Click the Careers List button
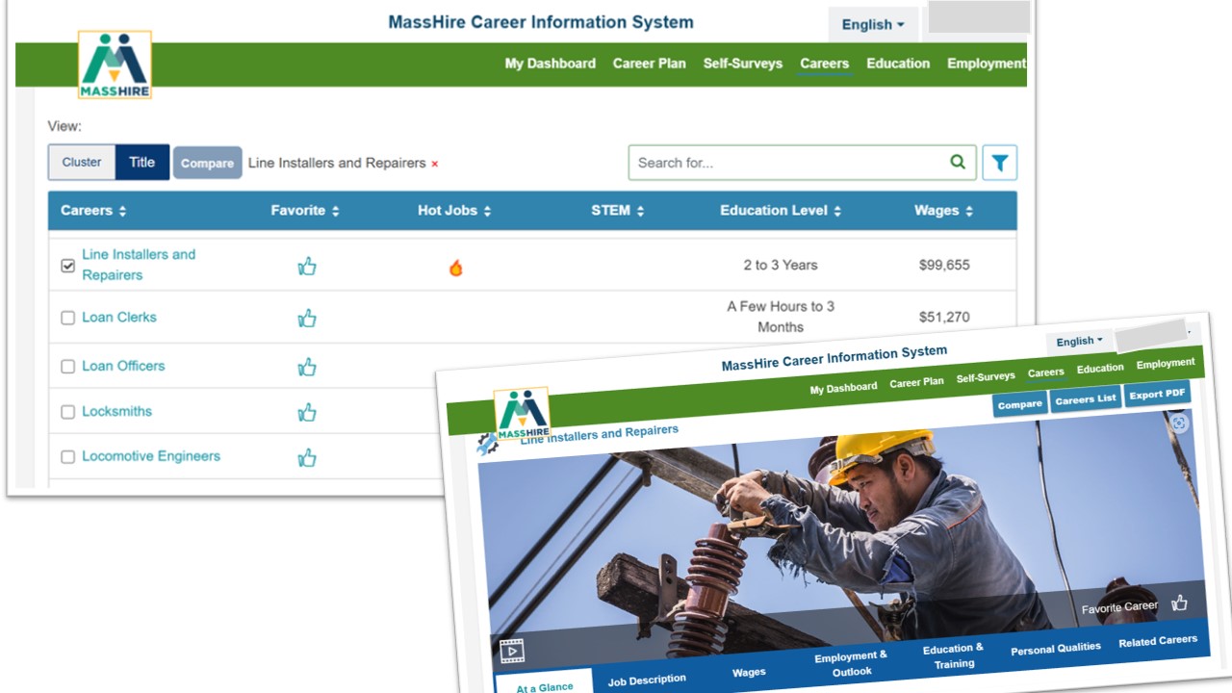The height and width of the screenshot is (693, 1232). tap(1086, 399)
